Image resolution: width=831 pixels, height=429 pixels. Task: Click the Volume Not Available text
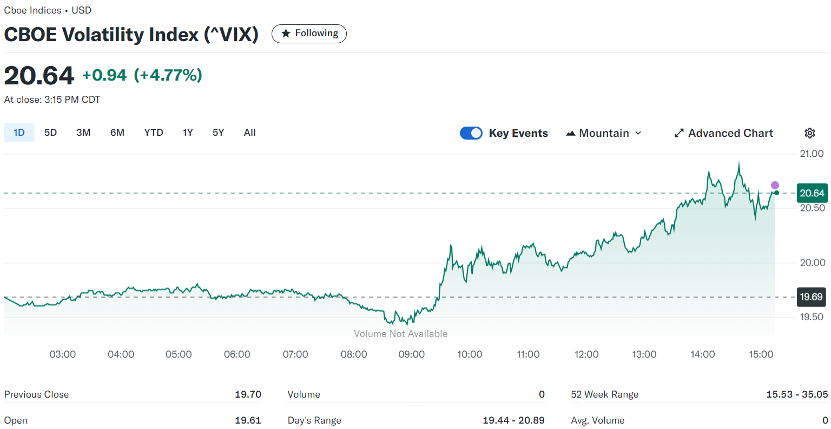[x=401, y=334]
